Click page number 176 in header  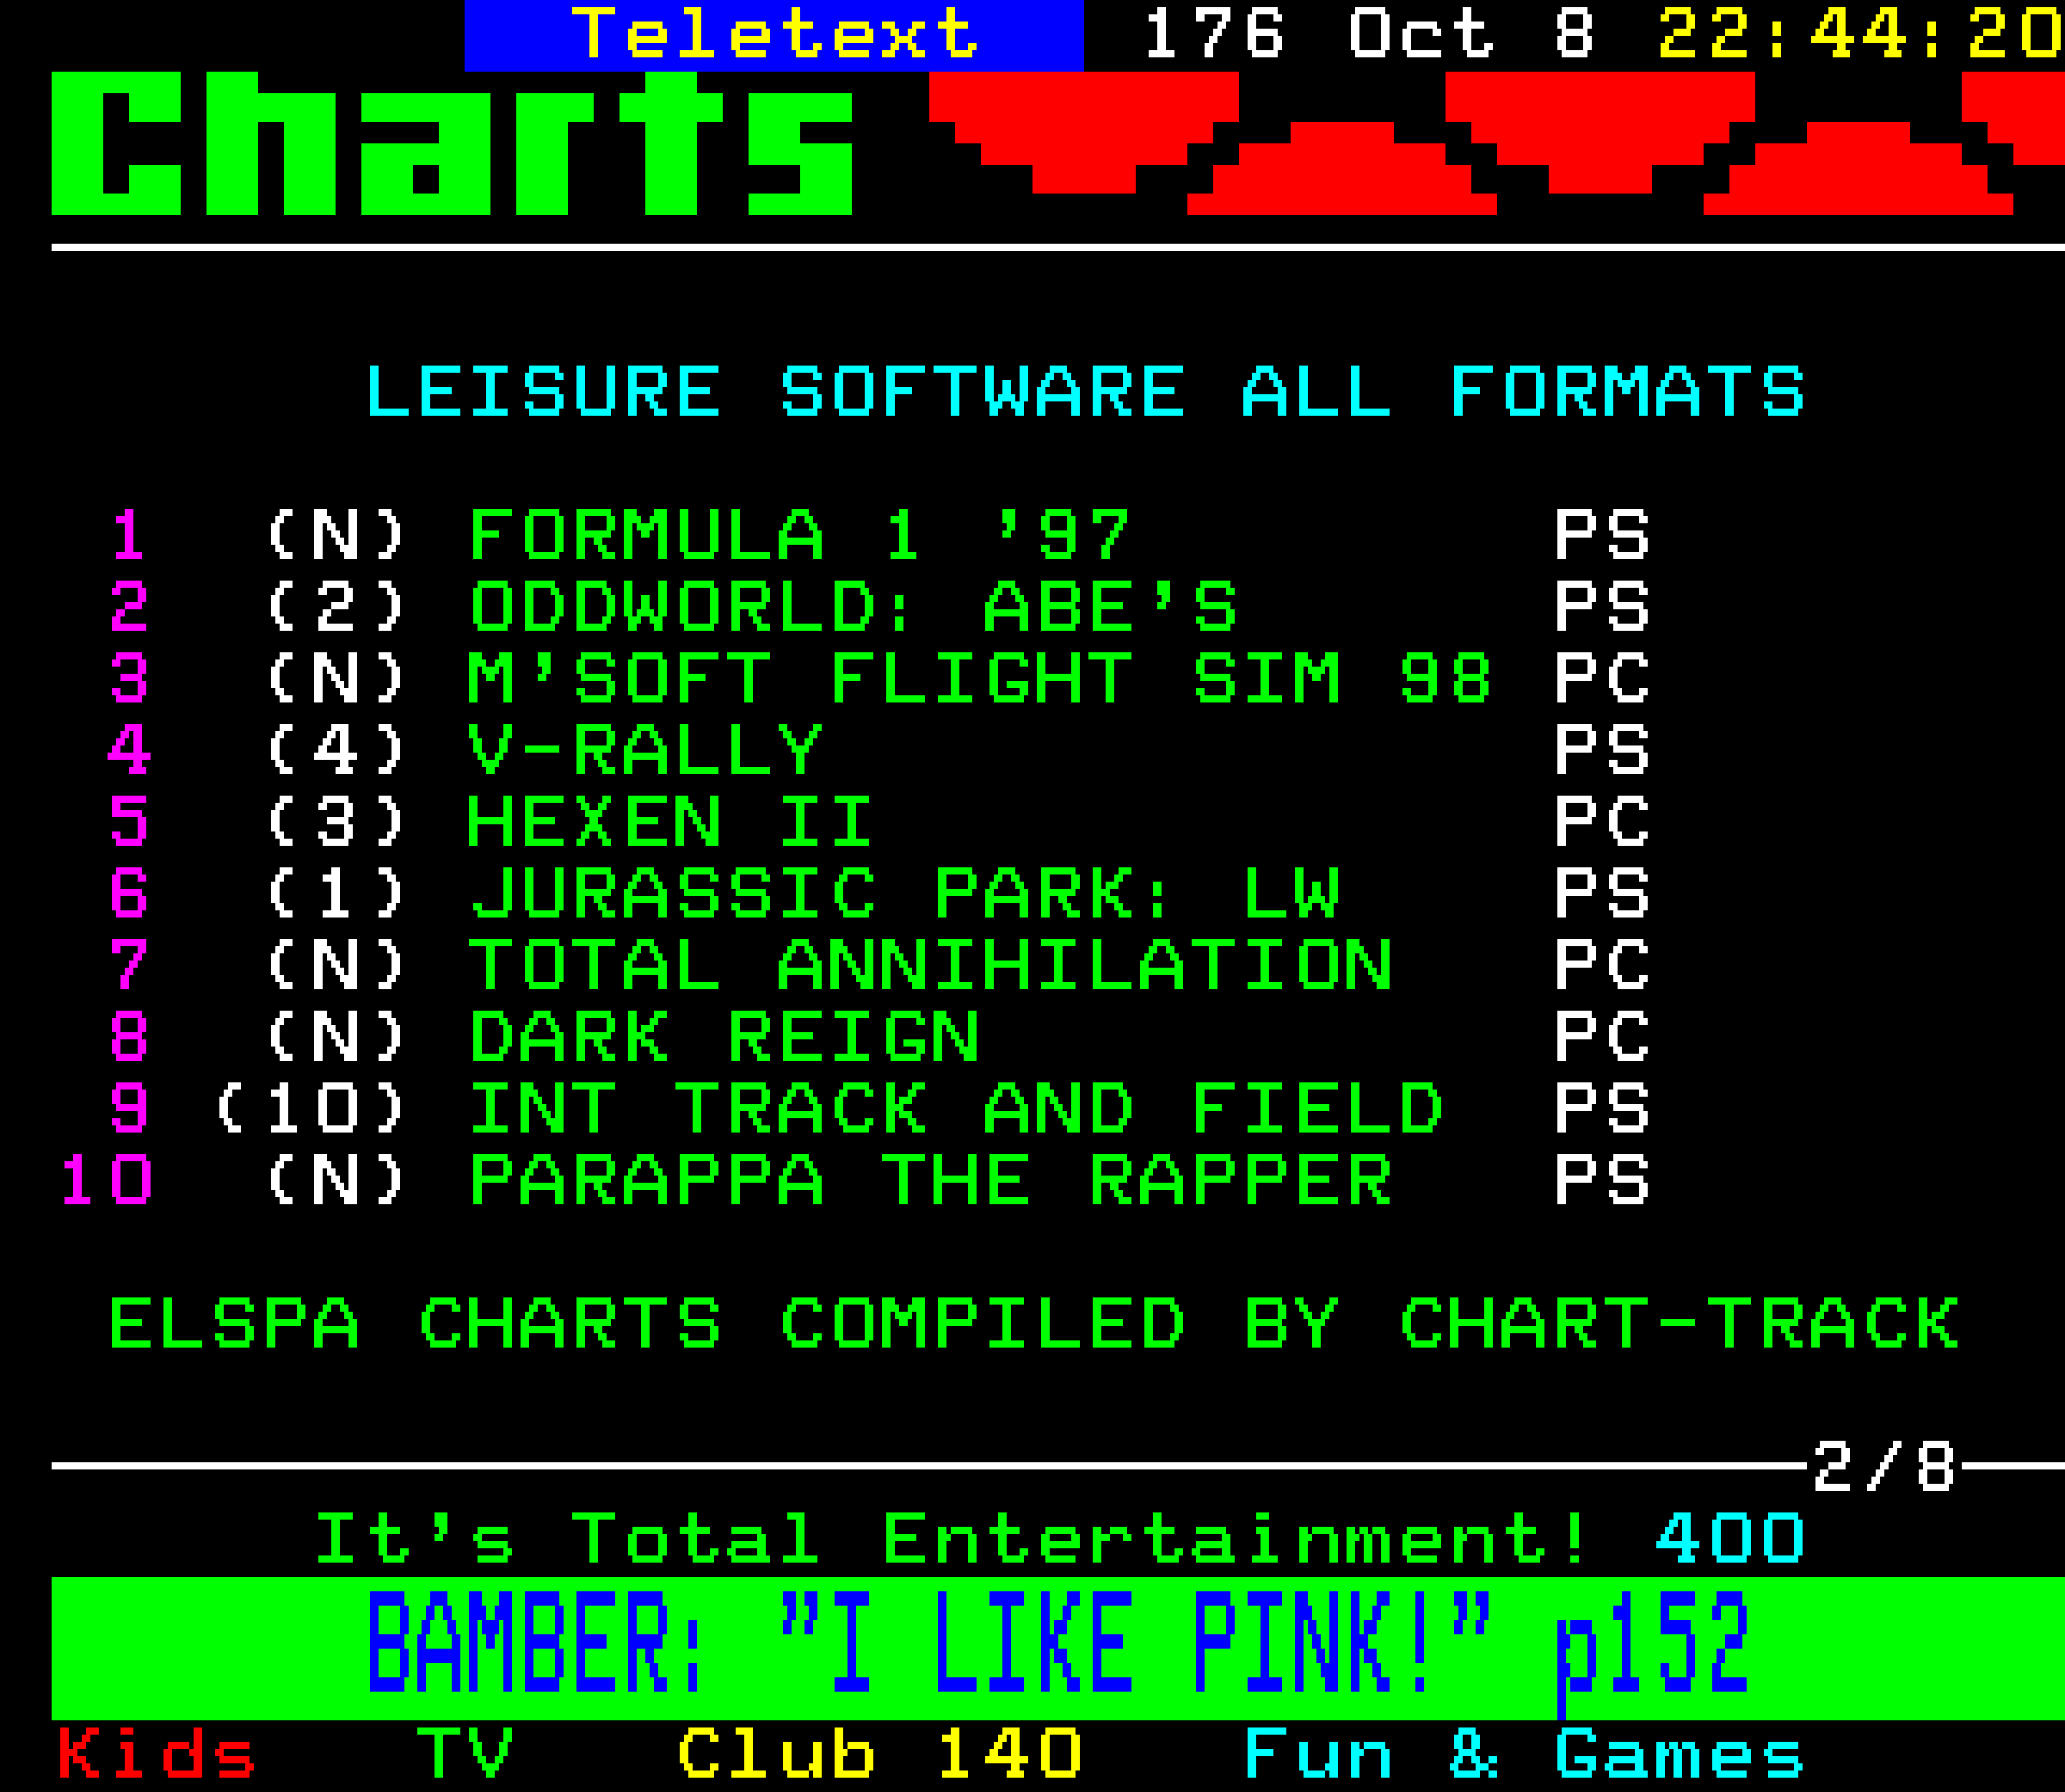[x=1214, y=34]
